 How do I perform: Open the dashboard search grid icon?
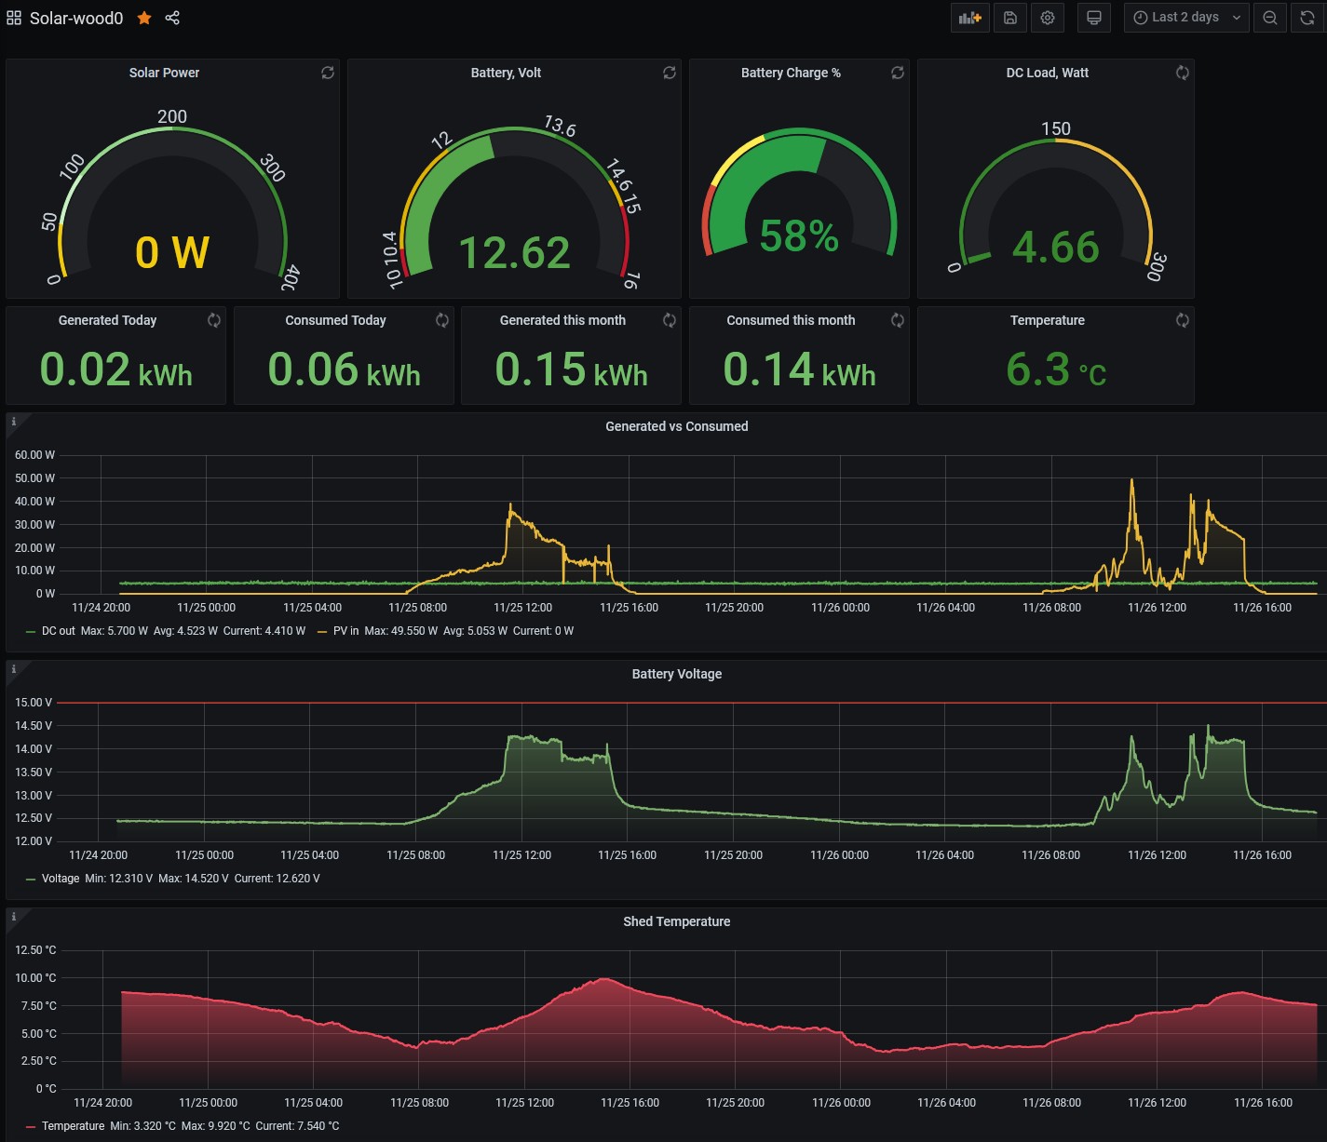(x=14, y=18)
